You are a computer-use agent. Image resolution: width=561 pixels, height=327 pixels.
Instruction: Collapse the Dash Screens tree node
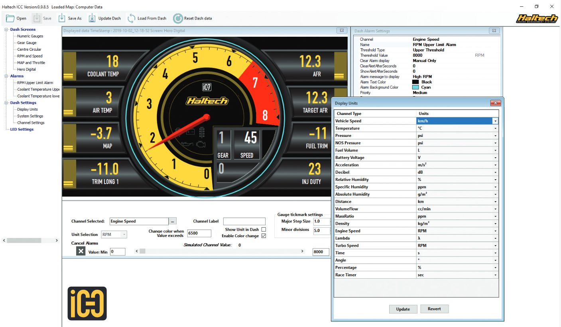tap(6, 30)
